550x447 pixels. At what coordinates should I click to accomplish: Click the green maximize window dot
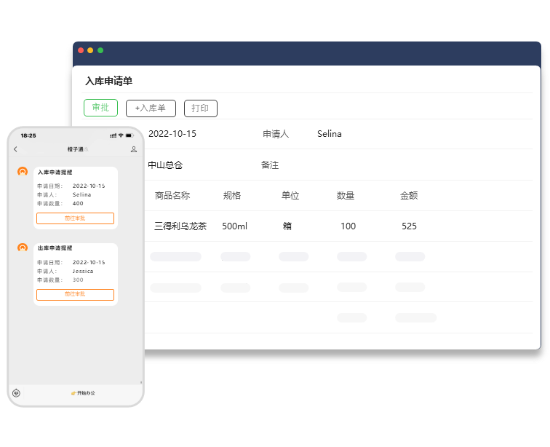point(100,50)
